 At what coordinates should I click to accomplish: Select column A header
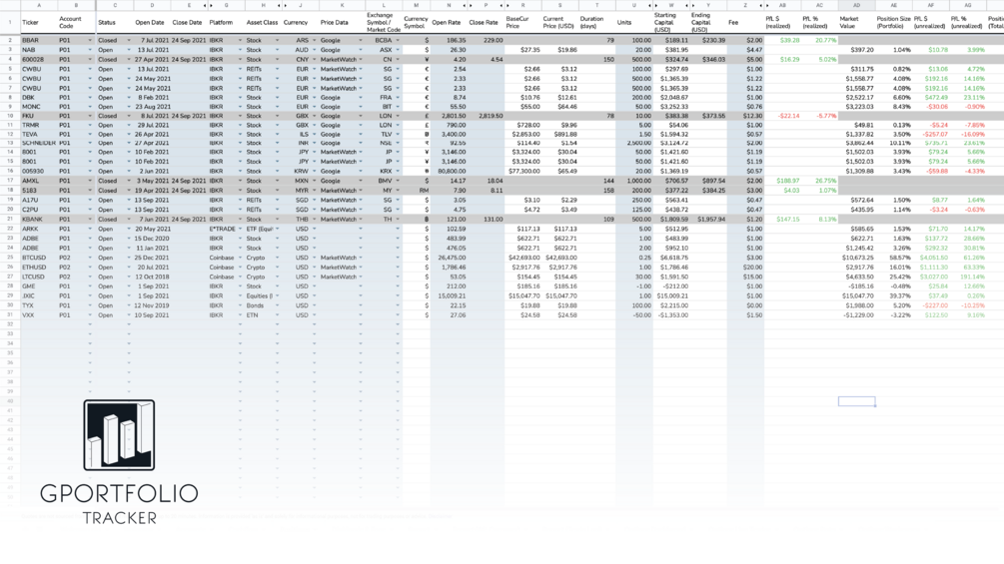pyautogui.click(x=39, y=5)
